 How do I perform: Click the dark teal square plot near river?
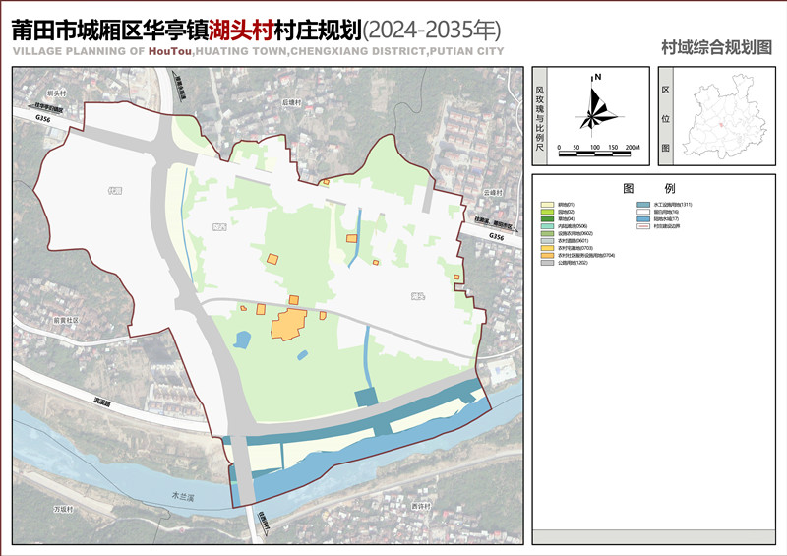coord(366,397)
